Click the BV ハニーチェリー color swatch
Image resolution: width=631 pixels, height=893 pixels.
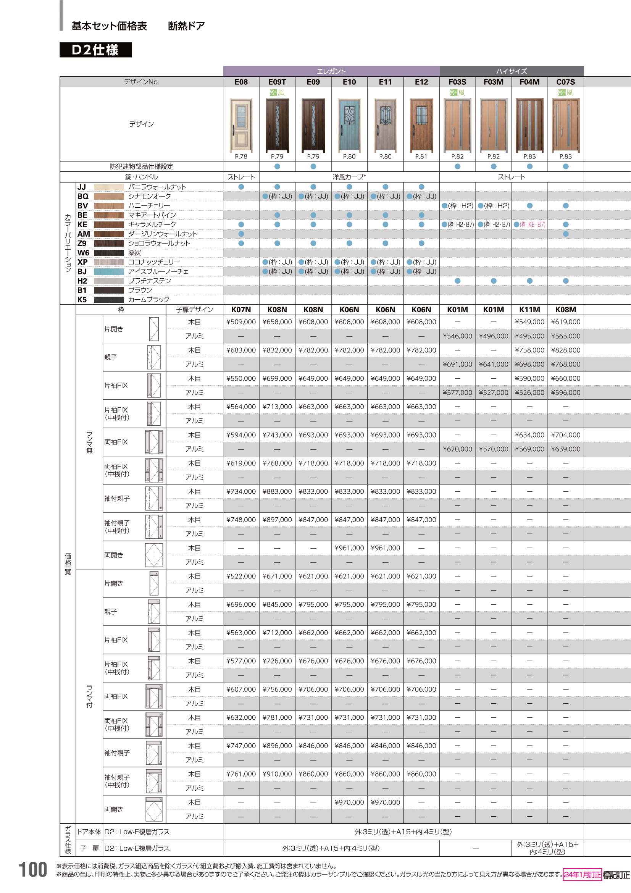coord(109,206)
